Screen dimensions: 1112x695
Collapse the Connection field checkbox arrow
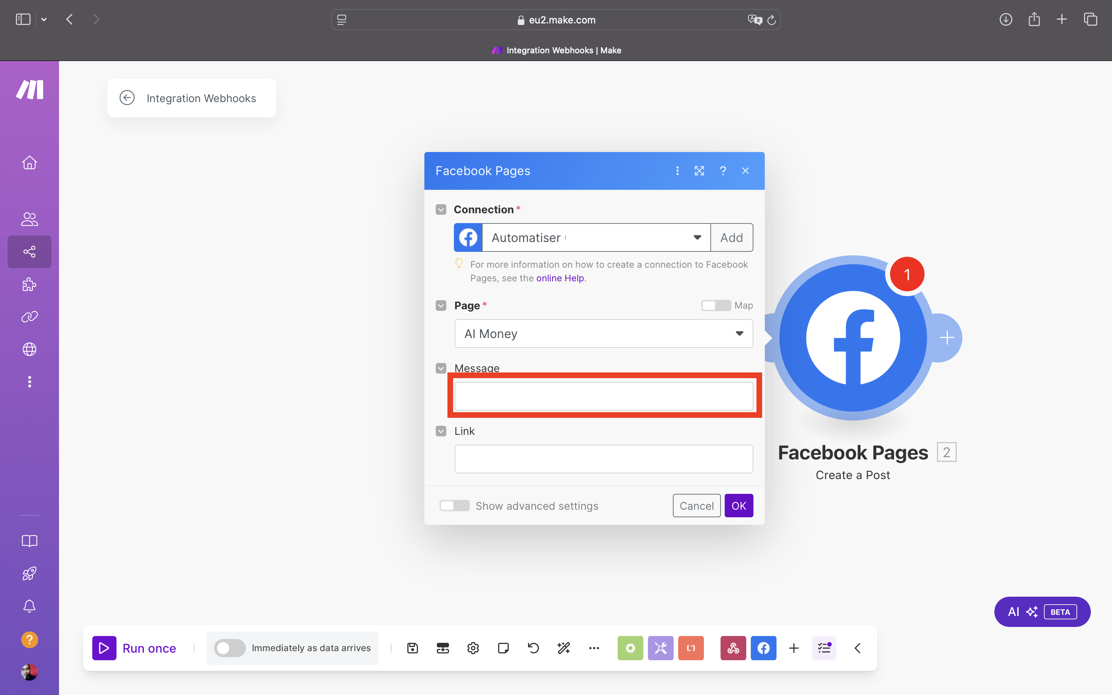[x=441, y=209]
